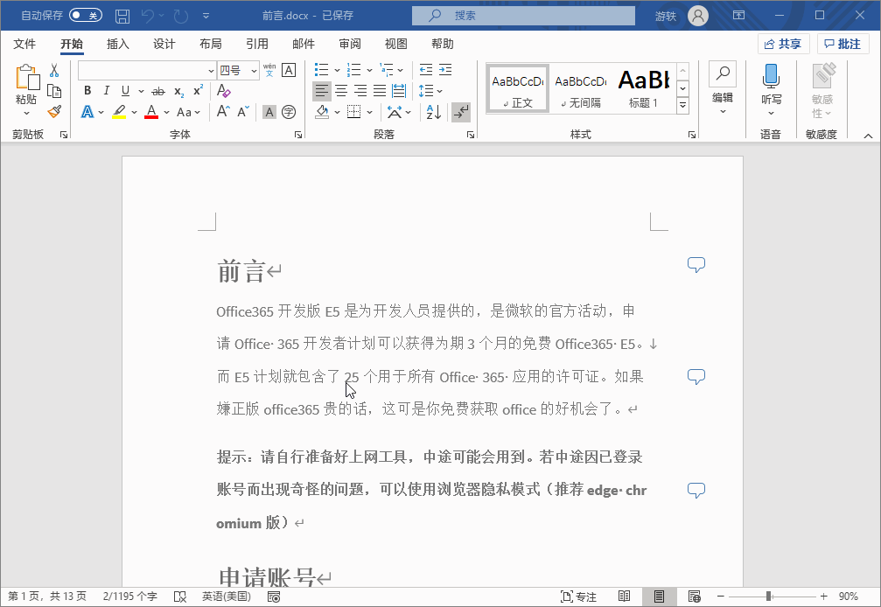
Task: Open the 文件 tab
Action: [x=24, y=44]
